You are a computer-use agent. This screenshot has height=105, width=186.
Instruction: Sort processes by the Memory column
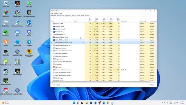(x=95, y=20)
